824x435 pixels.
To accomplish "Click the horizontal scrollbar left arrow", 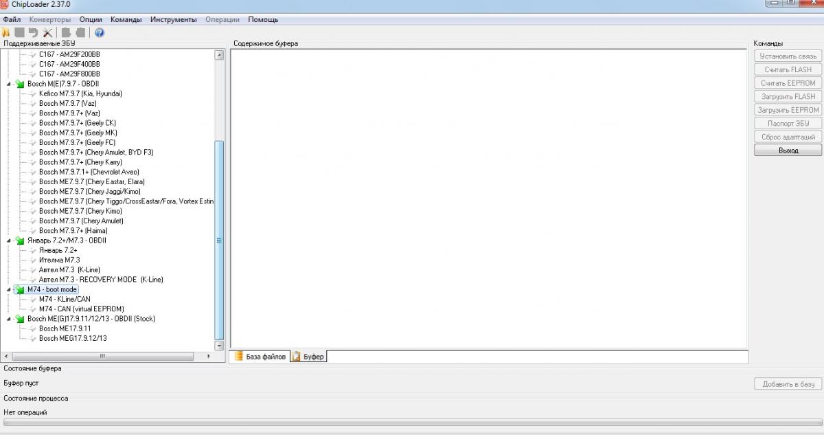I will click(5, 356).
